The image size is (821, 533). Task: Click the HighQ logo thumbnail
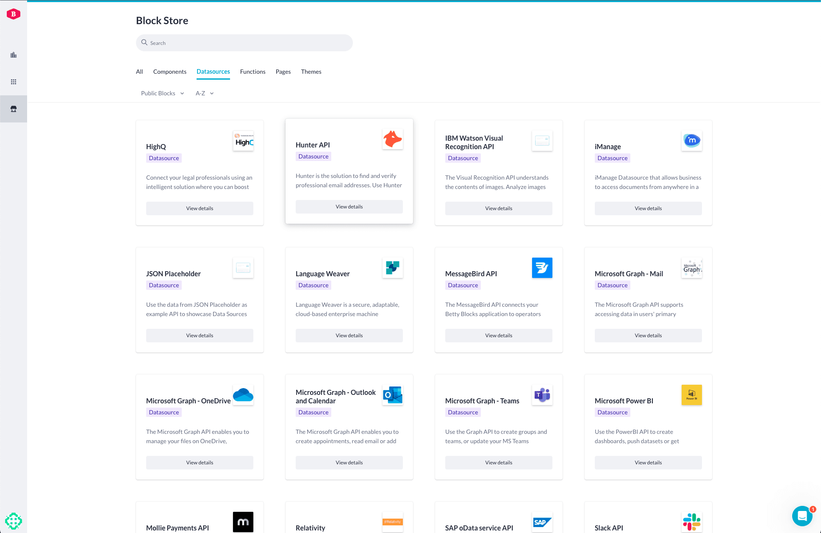(243, 141)
